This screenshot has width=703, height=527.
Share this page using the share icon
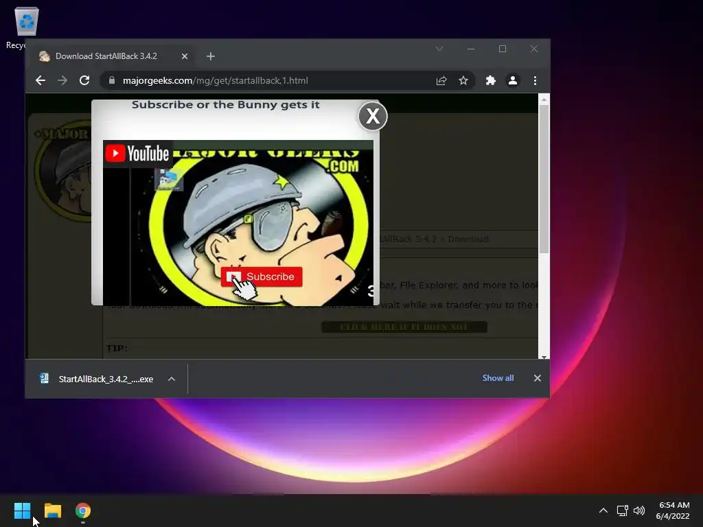click(441, 81)
